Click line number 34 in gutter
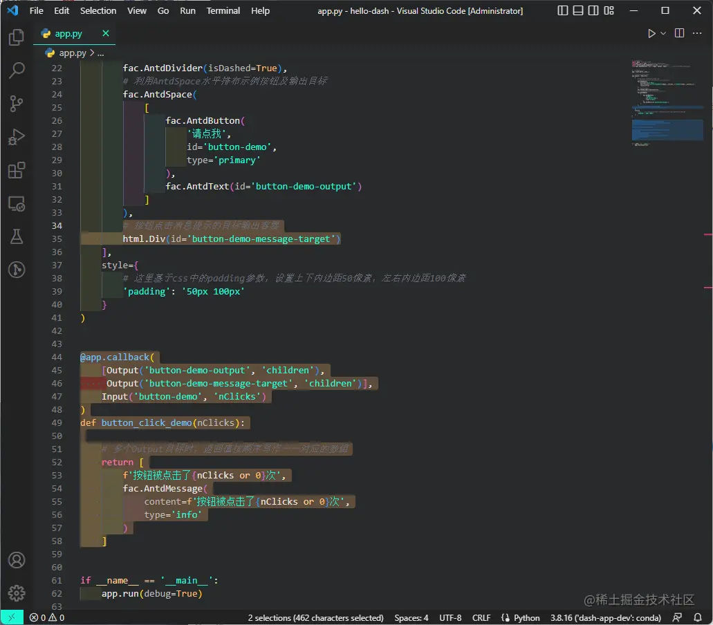The image size is (713, 625). point(57,226)
